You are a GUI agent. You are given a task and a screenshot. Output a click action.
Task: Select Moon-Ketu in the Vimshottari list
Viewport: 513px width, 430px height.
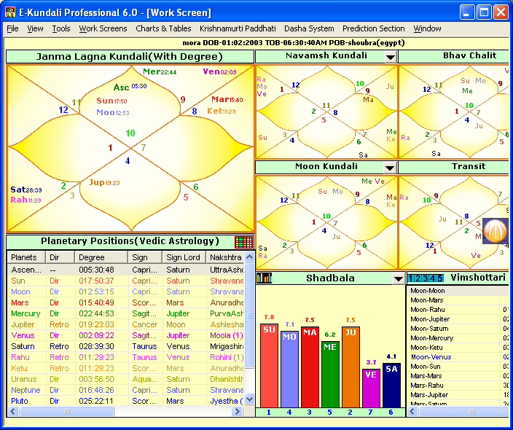[x=458, y=348]
